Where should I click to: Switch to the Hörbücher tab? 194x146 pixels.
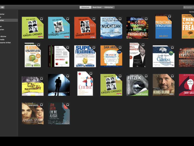pyautogui.click(x=109, y=7)
